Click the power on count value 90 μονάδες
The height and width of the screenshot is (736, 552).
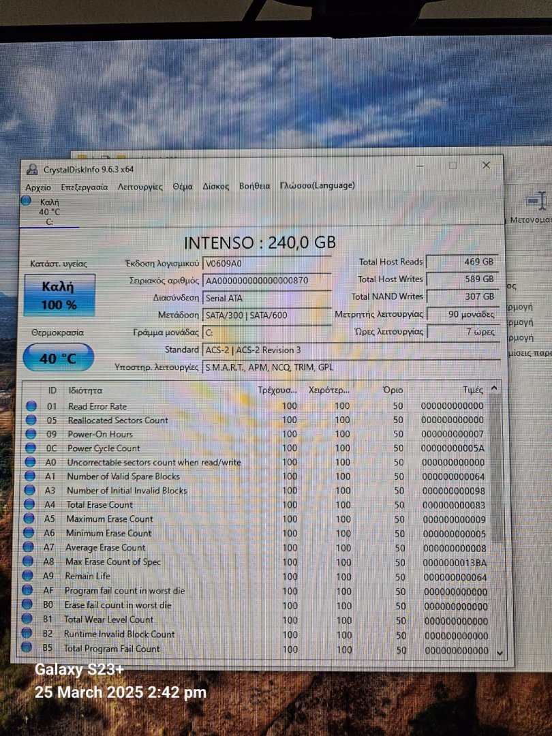tap(462, 313)
